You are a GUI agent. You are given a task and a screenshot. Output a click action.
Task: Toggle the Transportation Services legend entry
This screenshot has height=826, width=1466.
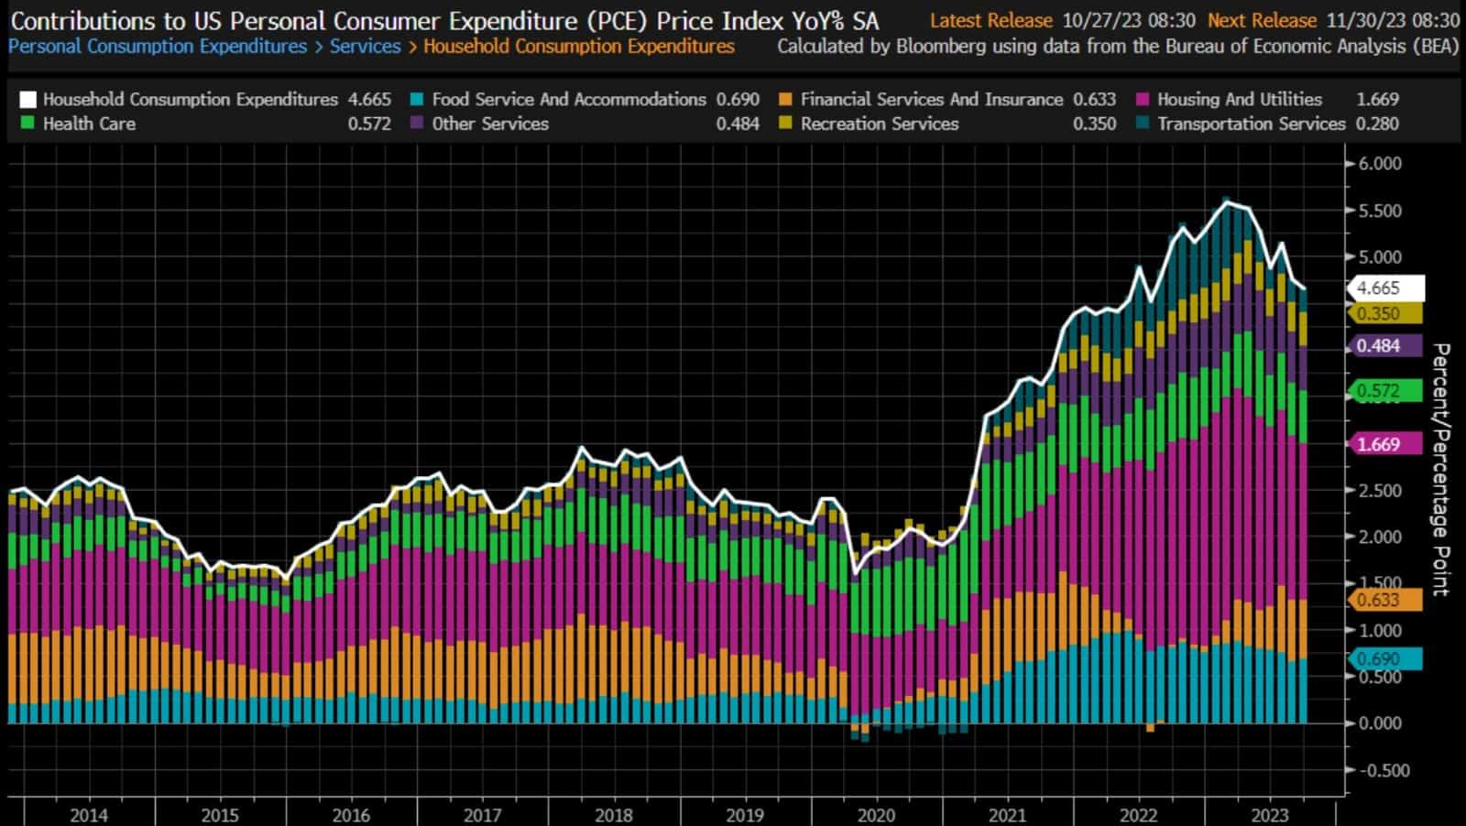coord(1251,124)
